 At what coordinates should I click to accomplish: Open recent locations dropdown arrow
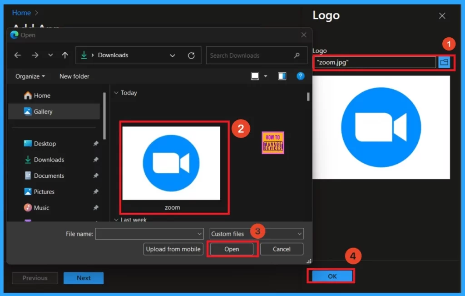50,55
